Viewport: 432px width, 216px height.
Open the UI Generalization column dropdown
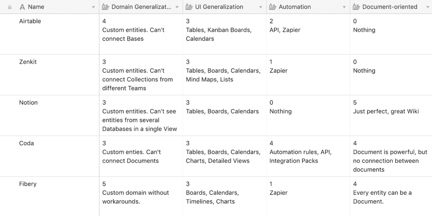[261, 7]
